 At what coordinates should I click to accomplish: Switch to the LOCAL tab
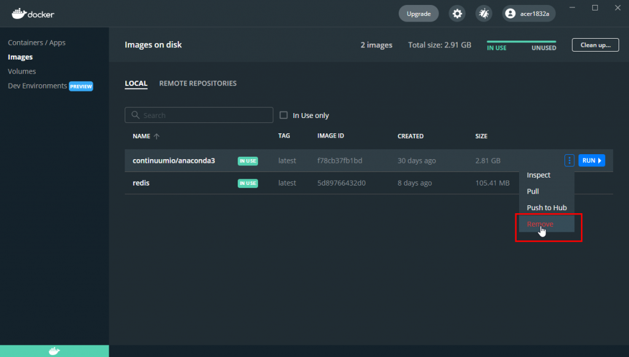pyautogui.click(x=136, y=84)
